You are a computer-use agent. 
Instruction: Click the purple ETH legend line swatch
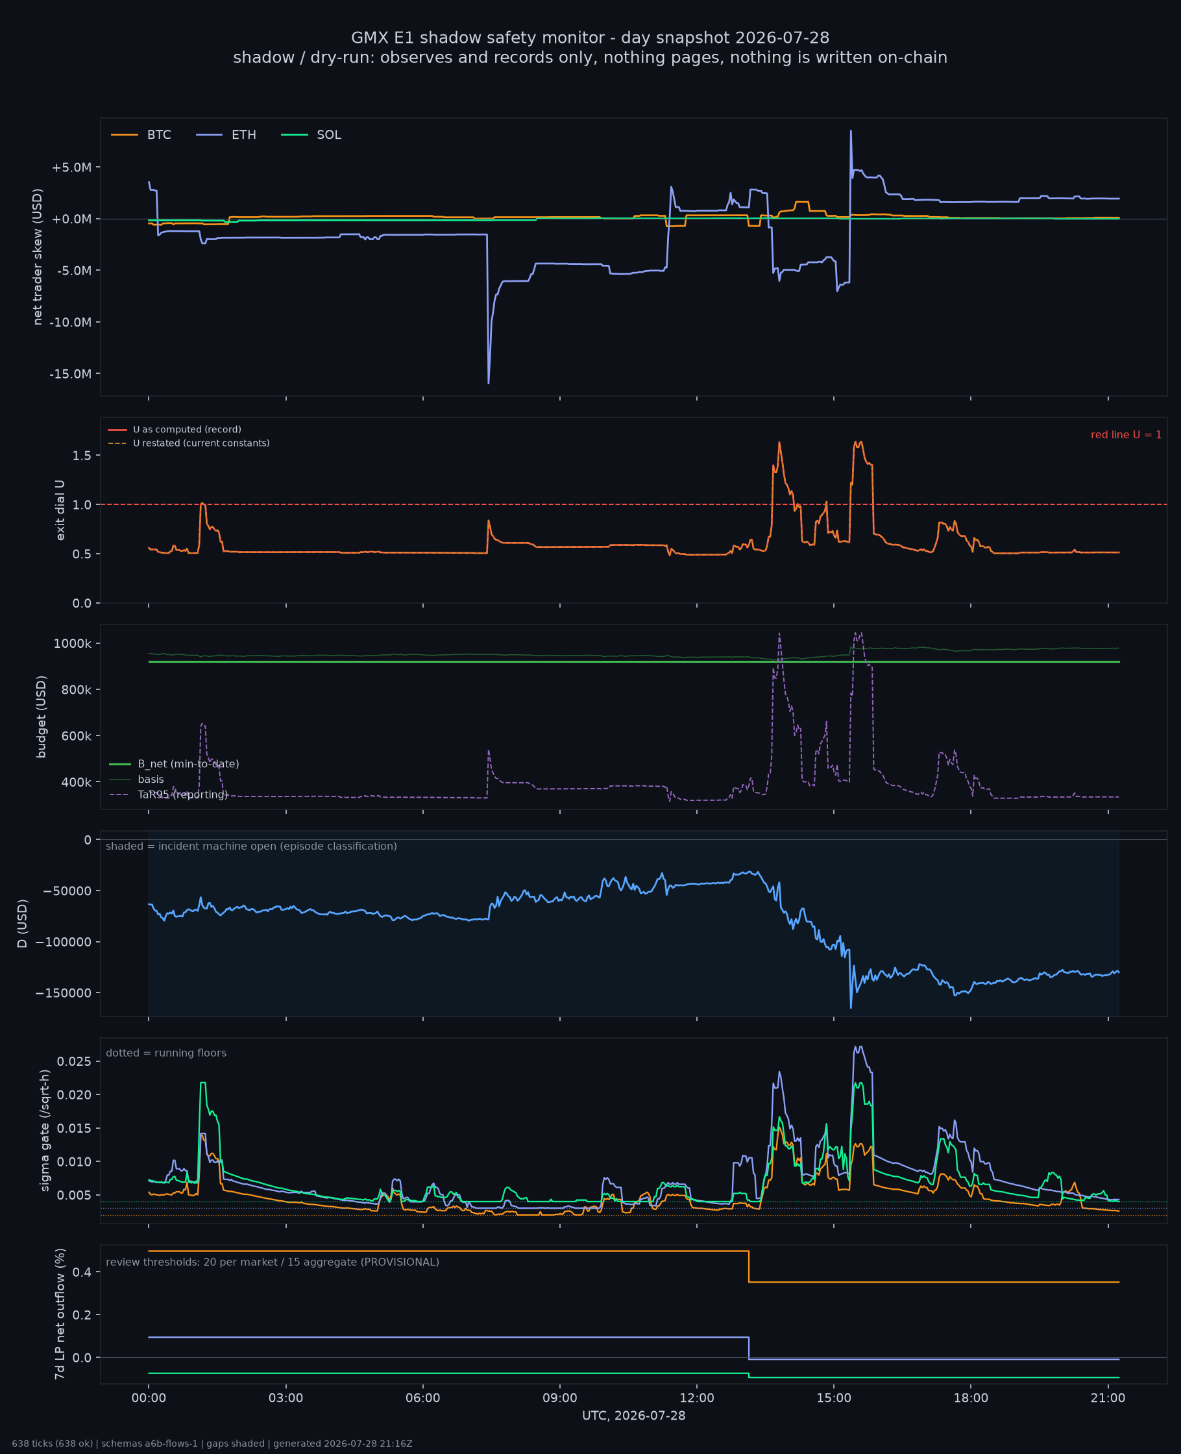click(210, 135)
